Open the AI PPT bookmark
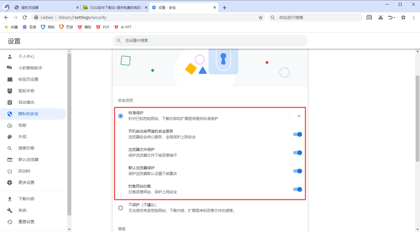420x232 pixels. click(123, 27)
